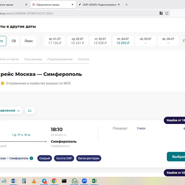This screenshot has height=185, width=185.
Task: Toggle the sort order icon button
Action: pos(30,110)
